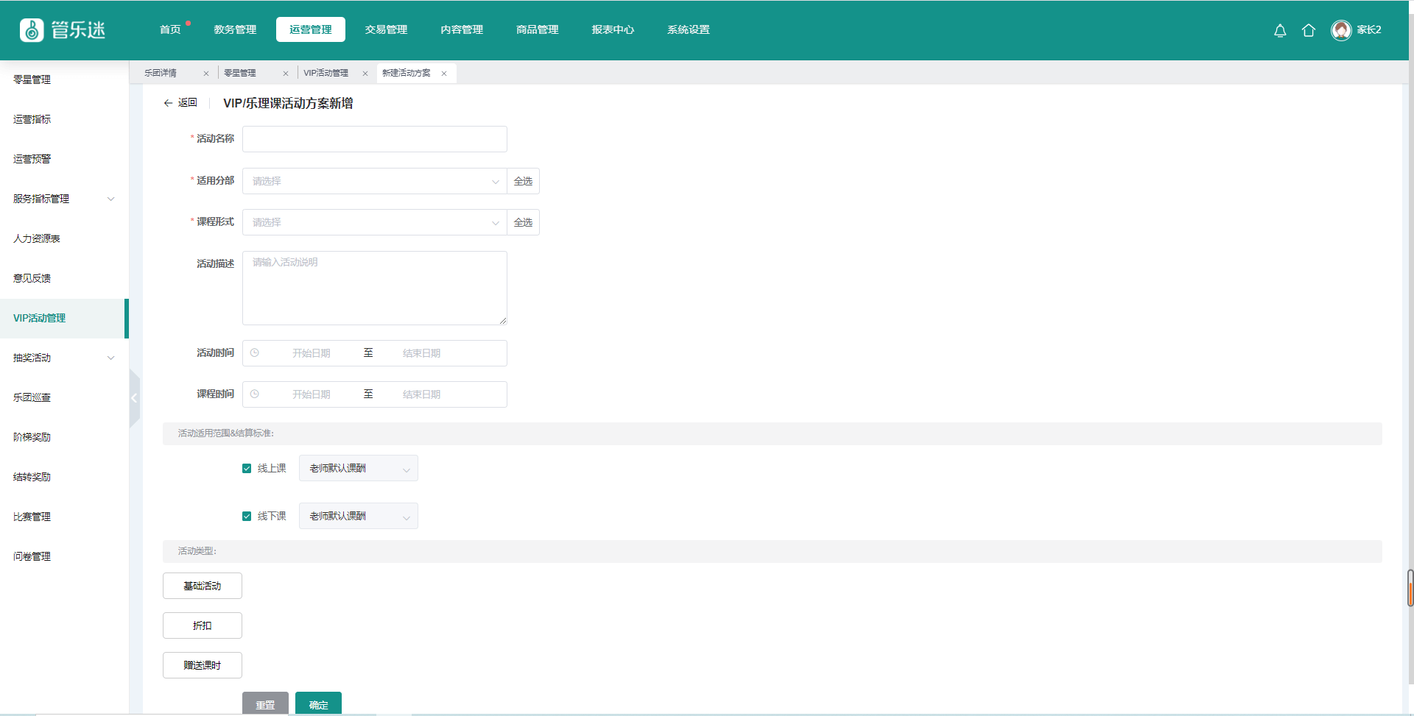The height and width of the screenshot is (716, 1414).
Task: Uncheck the 线上课 checkbox
Action: [247, 469]
